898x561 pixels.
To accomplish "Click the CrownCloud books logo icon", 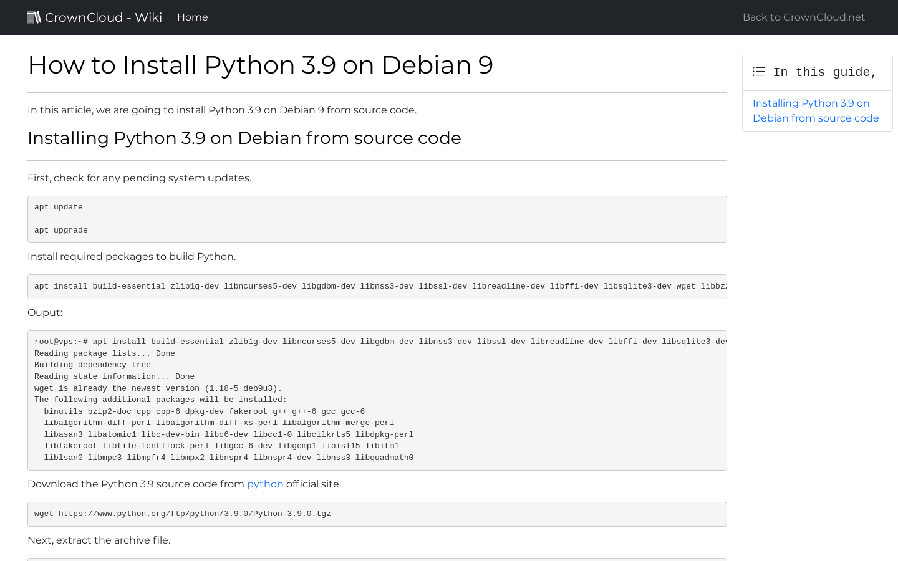I will (34, 17).
